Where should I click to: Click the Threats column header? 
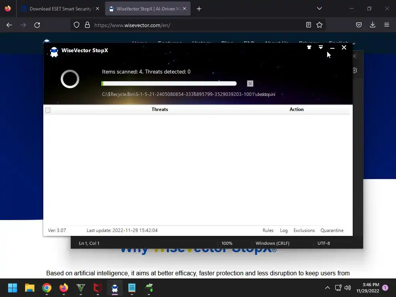[160, 109]
